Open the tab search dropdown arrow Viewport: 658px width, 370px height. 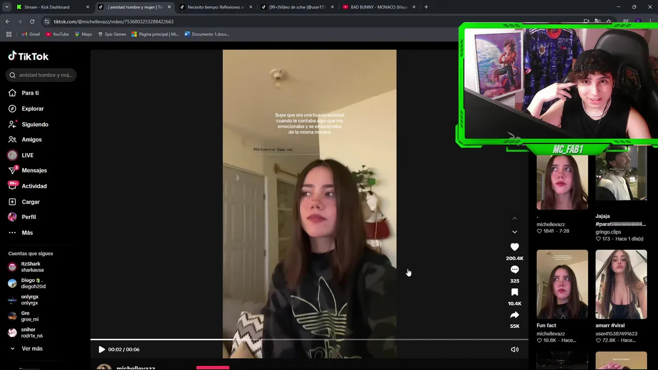tap(6, 7)
